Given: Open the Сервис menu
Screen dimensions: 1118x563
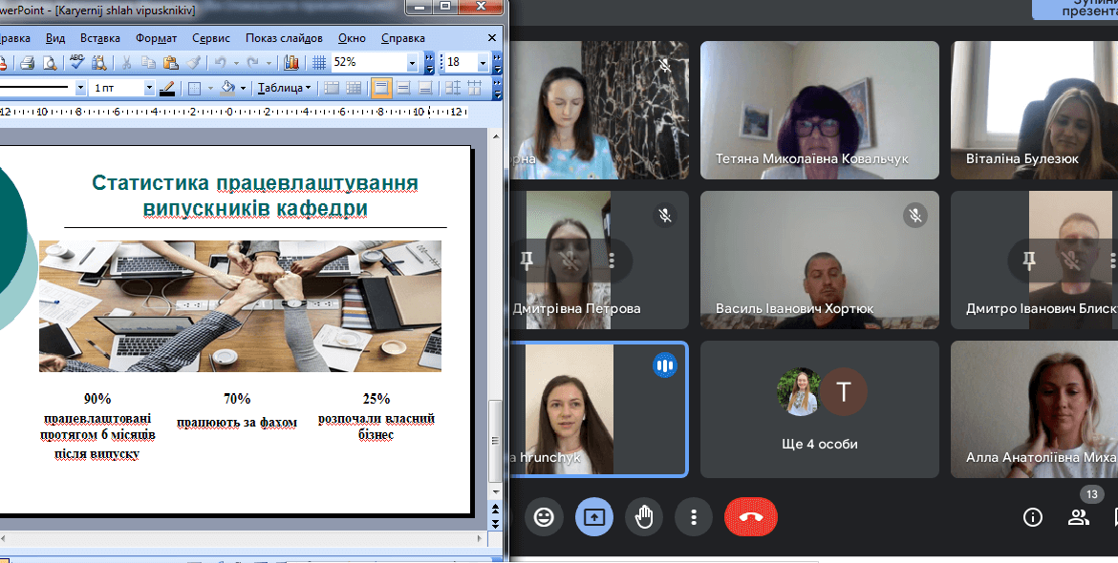Looking at the screenshot, I should point(211,38).
